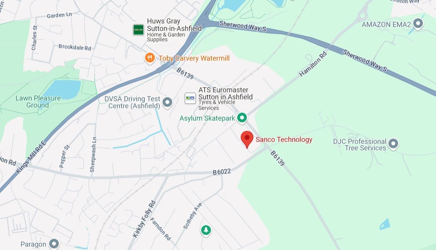Click the Paragon grey location pin
Viewport: 436px width, 250px height.
pos(54,244)
